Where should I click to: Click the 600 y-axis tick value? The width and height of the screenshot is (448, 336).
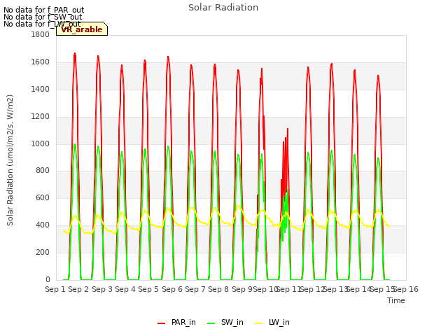pyautogui.click(x=43, y=197)
